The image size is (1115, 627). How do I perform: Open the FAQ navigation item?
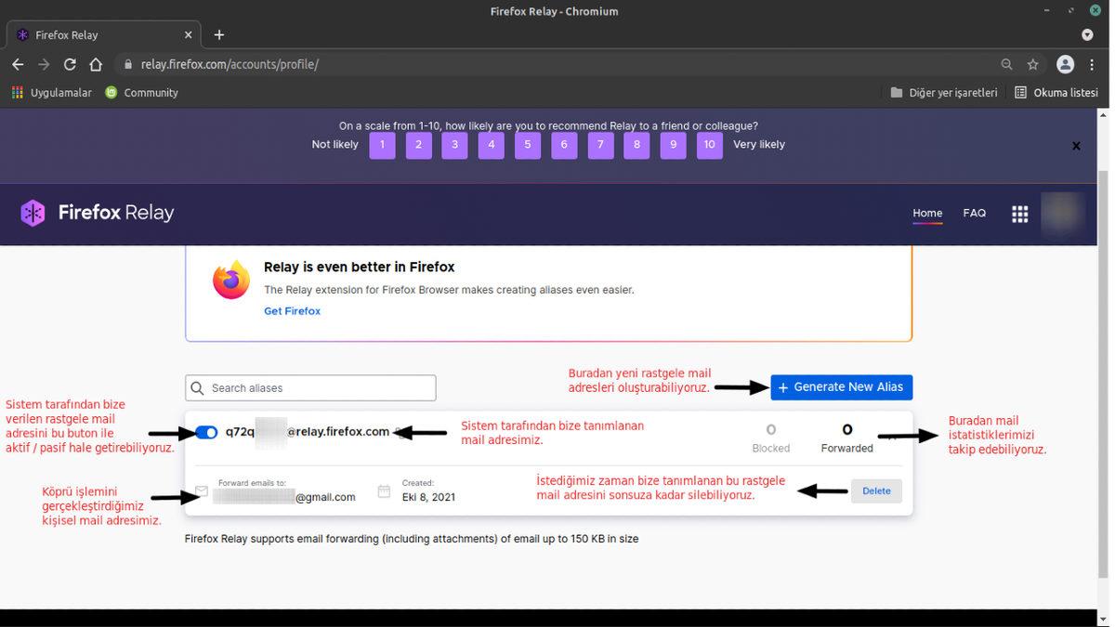974,213
